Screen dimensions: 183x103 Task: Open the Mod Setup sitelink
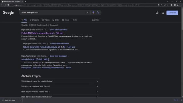37,68
